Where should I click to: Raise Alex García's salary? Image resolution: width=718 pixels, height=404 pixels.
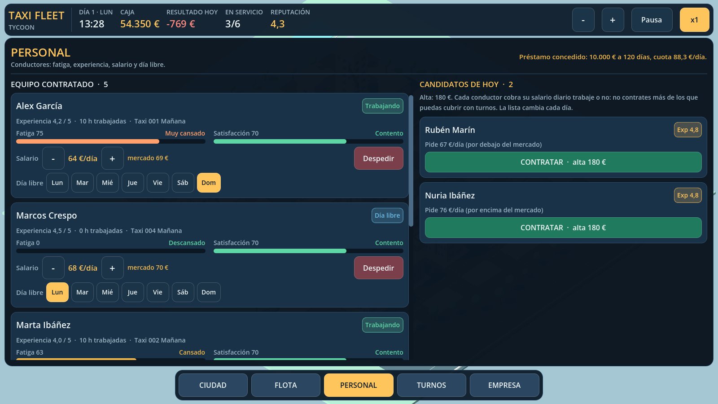(x=112, y=158)
